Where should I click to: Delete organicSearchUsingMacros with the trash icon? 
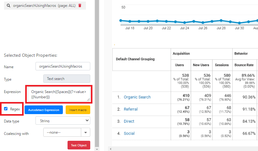(80, 6)
